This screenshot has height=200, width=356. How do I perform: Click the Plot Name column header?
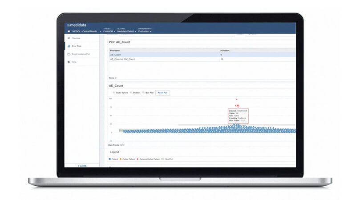115,51
